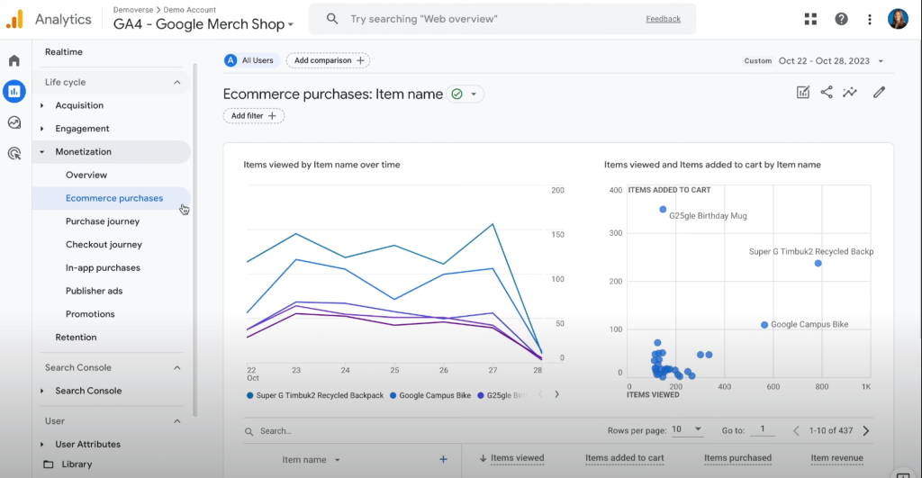This screenshot has width=922, height=478.
Task: Click the Share this report icon
Action: [827, 93]
